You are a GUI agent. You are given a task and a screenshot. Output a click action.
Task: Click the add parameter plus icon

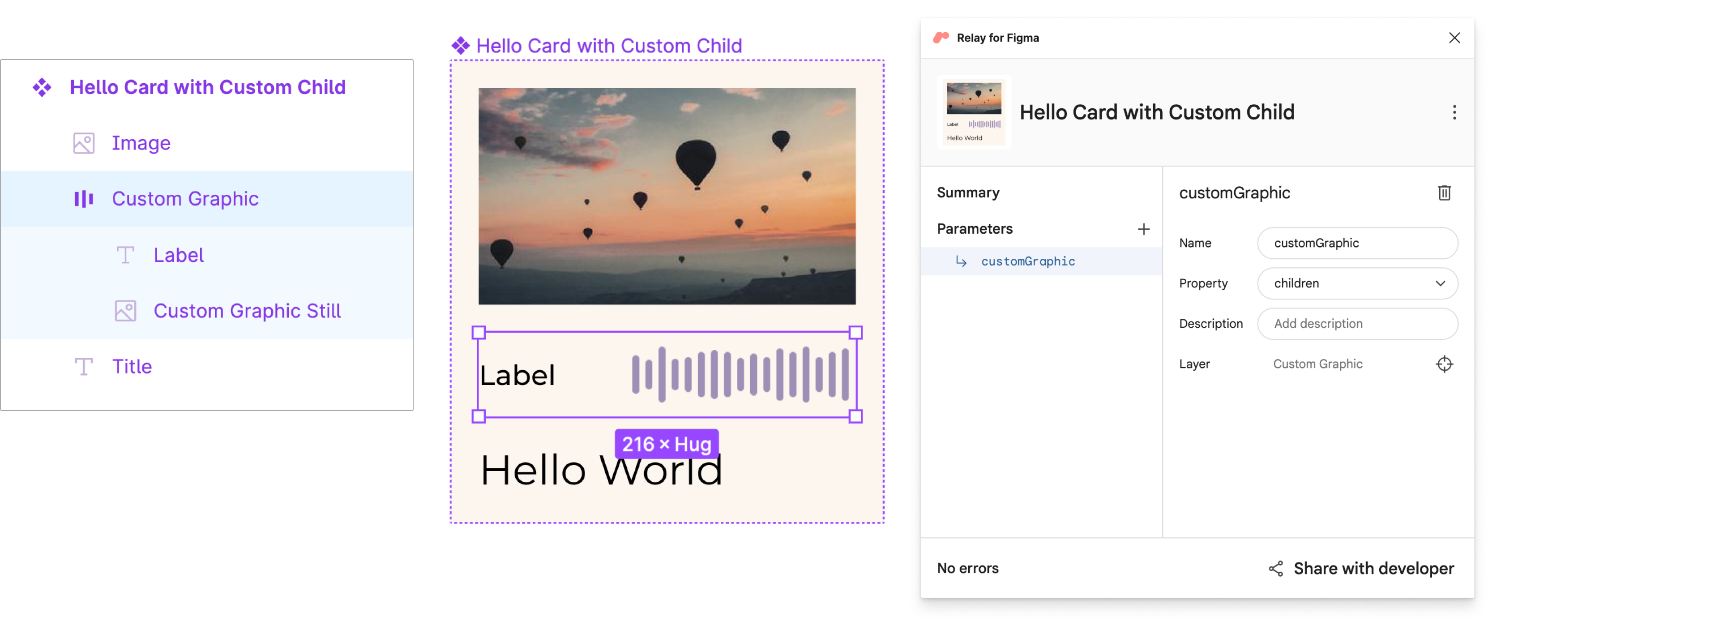click(1143, 228)
